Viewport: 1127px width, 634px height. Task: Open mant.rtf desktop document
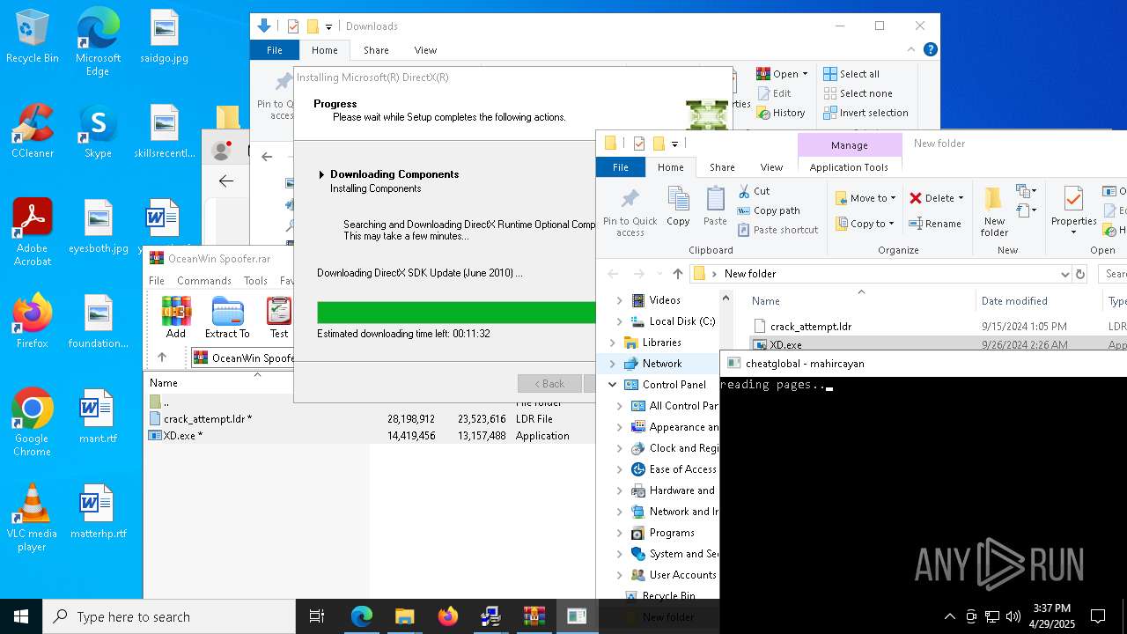98,417
